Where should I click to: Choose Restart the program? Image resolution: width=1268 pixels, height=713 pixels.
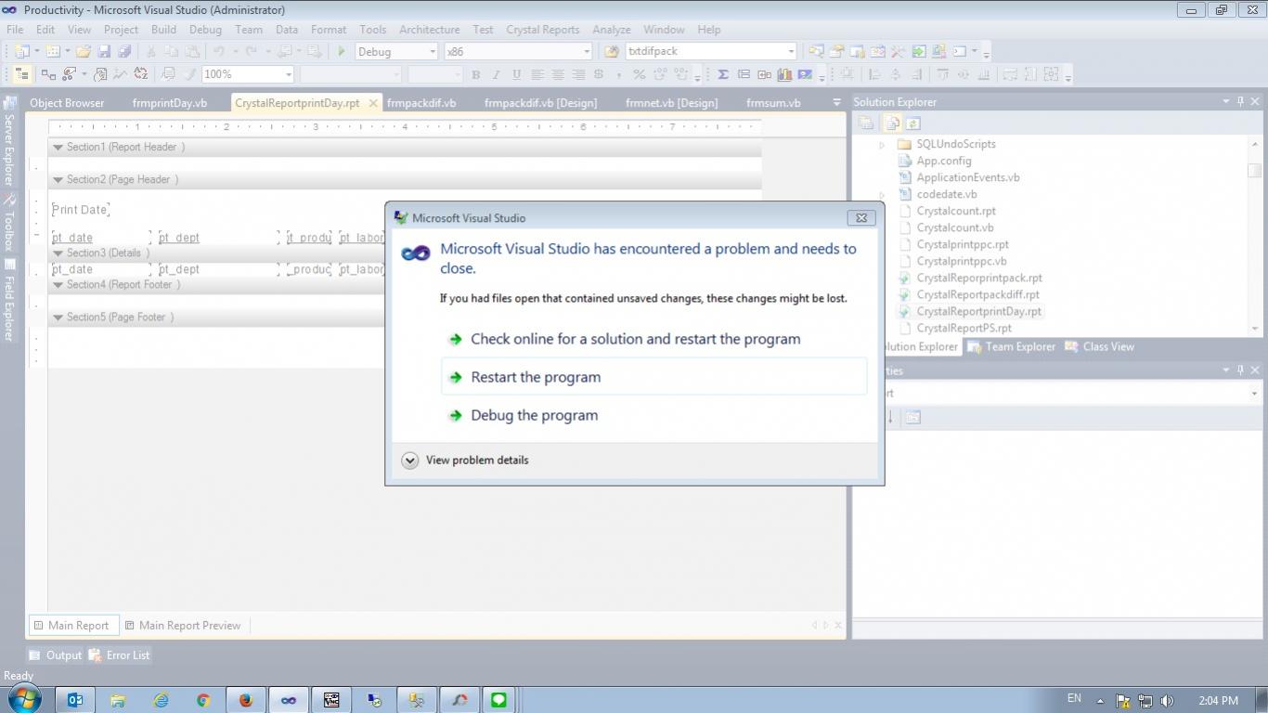click(x=653, y=377)
